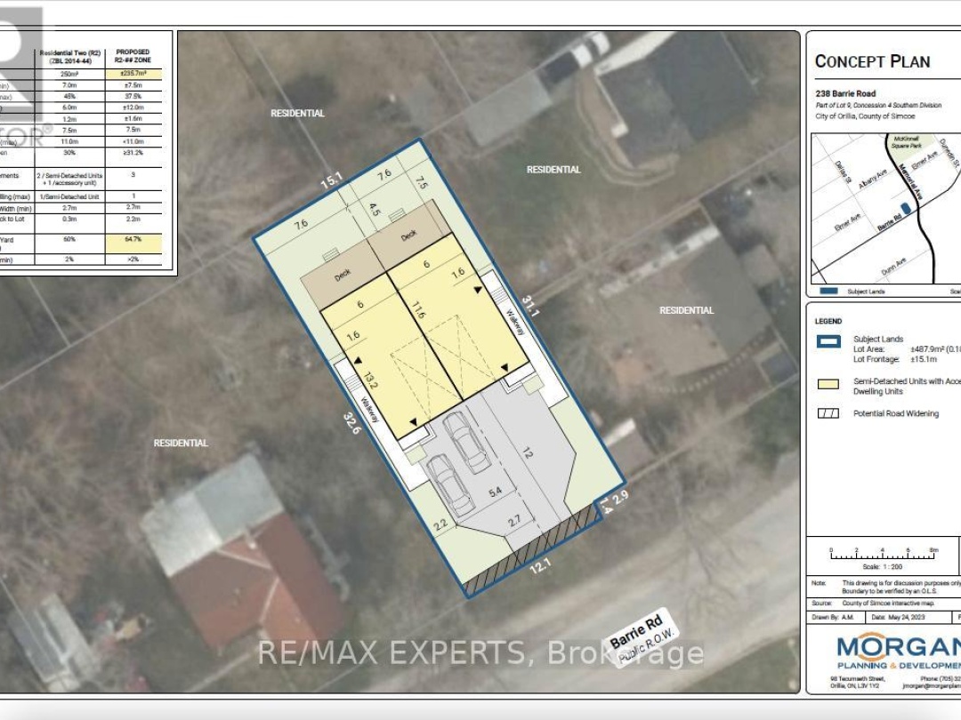Click the "250m²" table cell
Viewport: 961px width, 720px height.
pos(70,74)
